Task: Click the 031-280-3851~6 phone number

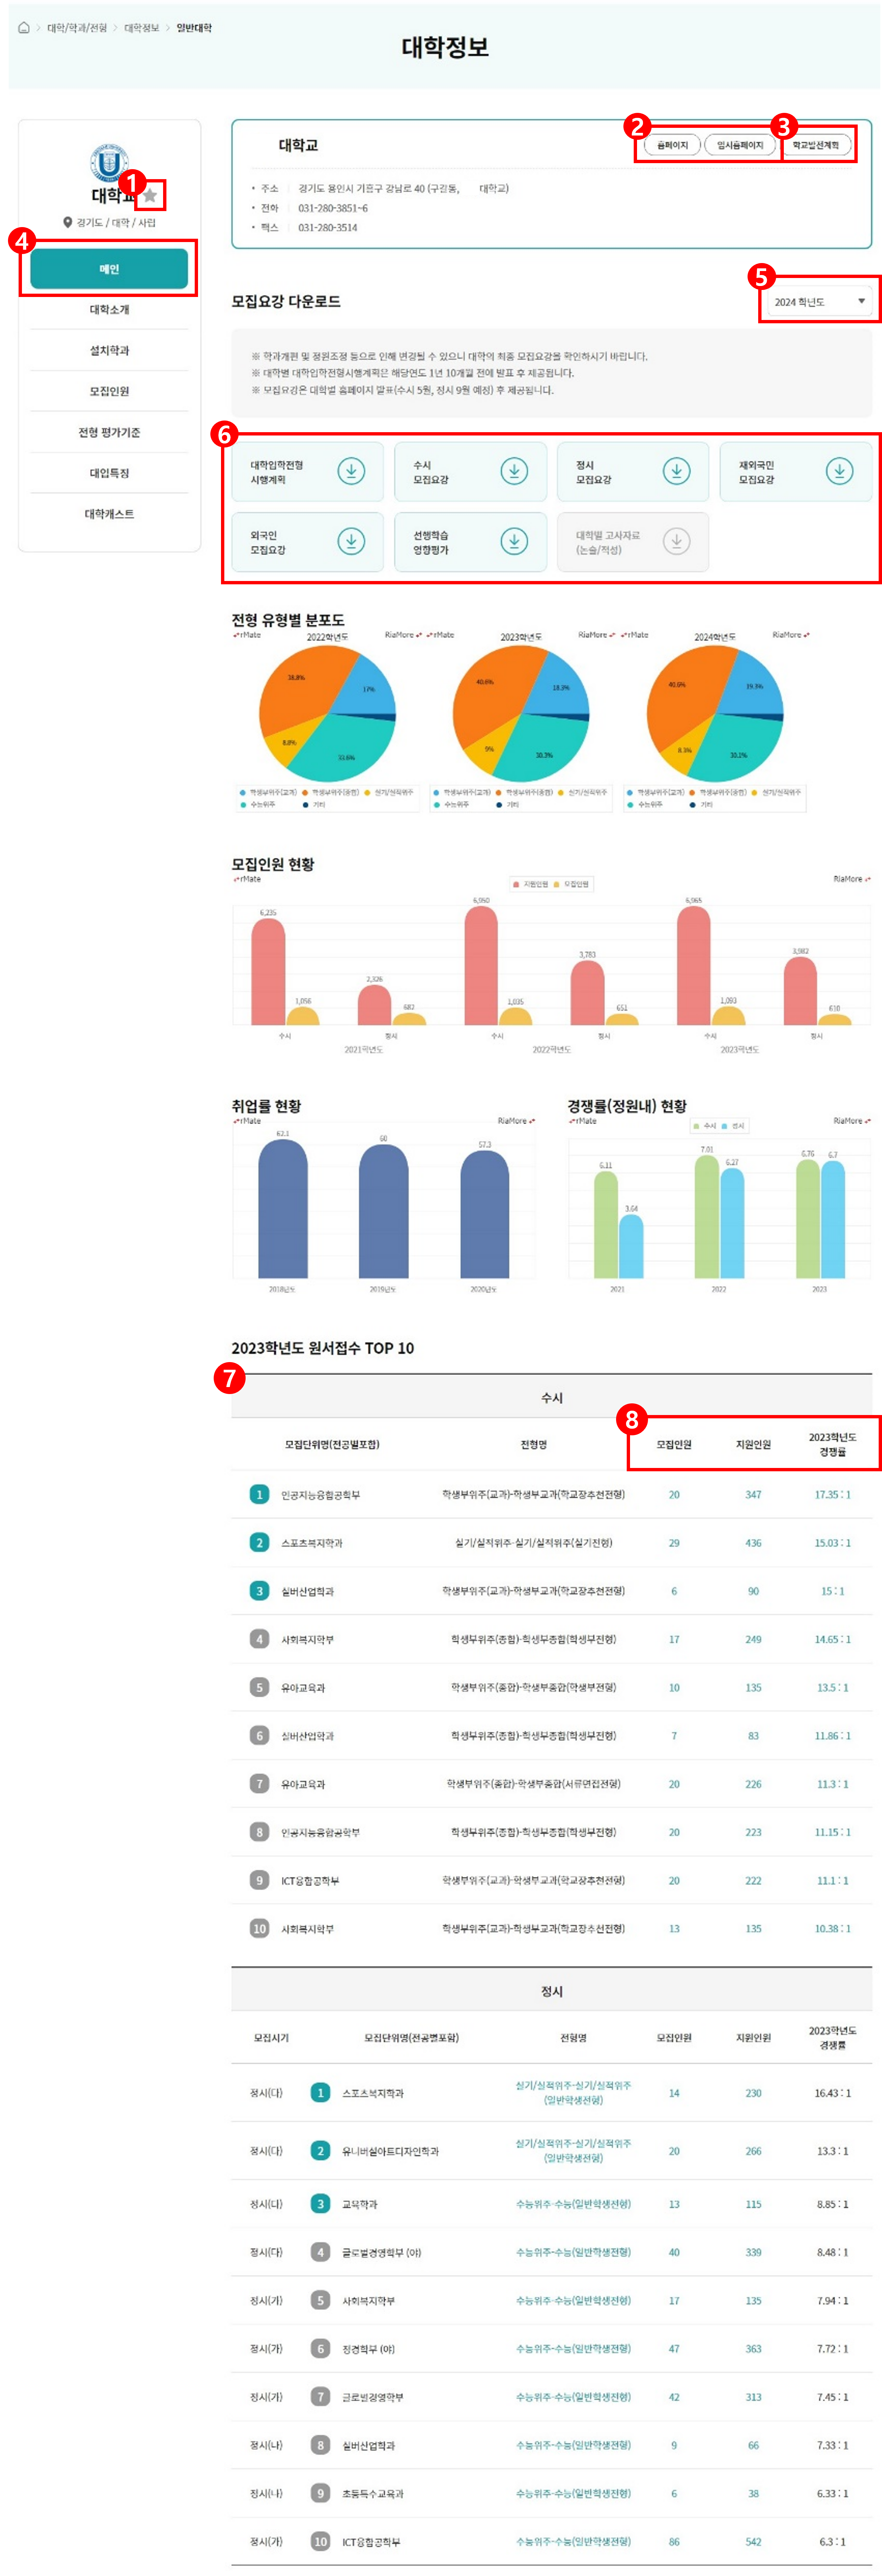Action: click(x=333, y=208)
